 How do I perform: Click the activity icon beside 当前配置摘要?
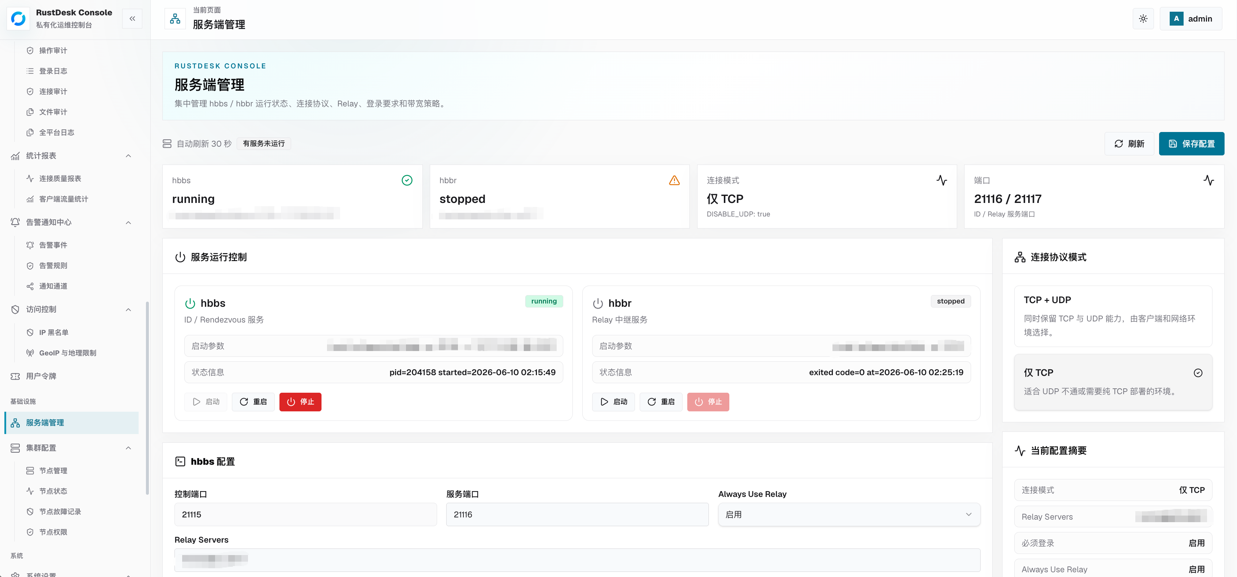pyautogui.click(x=1020, y=451)
